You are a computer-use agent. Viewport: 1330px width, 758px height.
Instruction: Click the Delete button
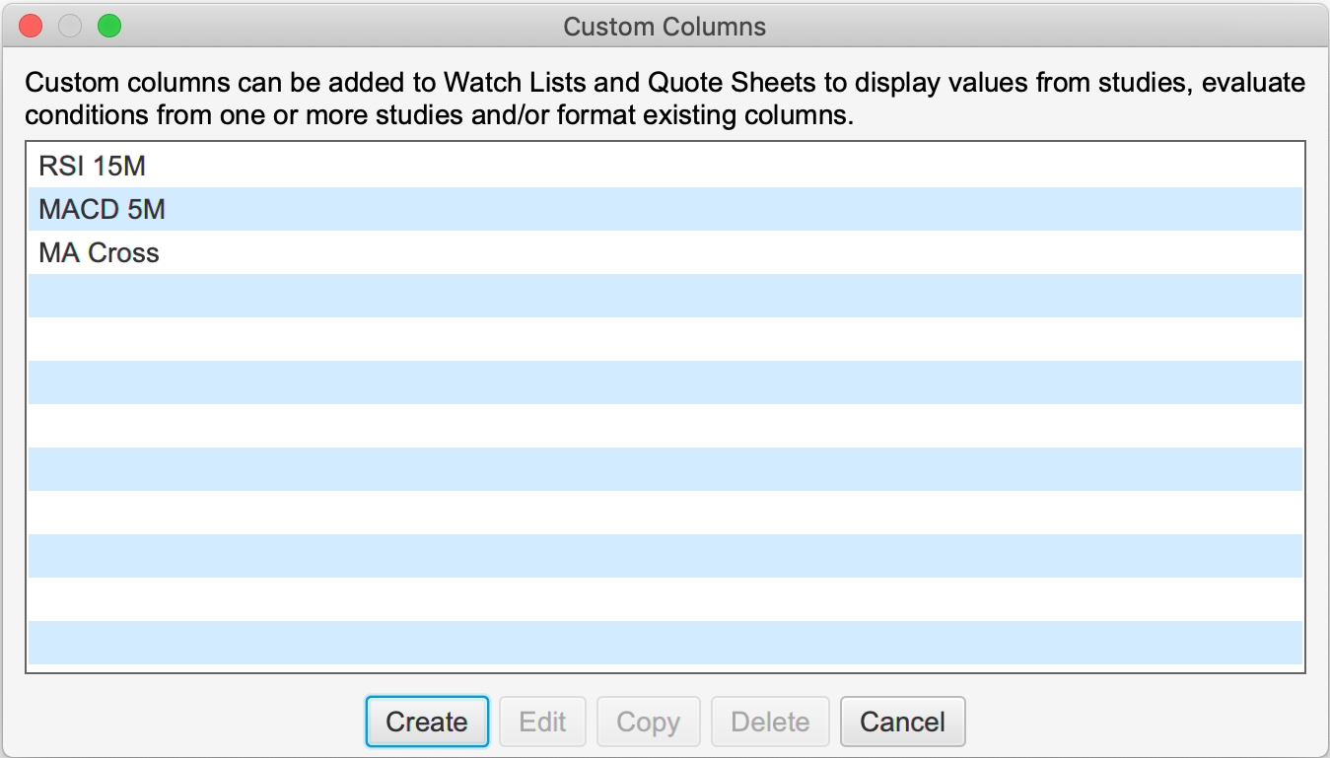[x=770, y=722]
